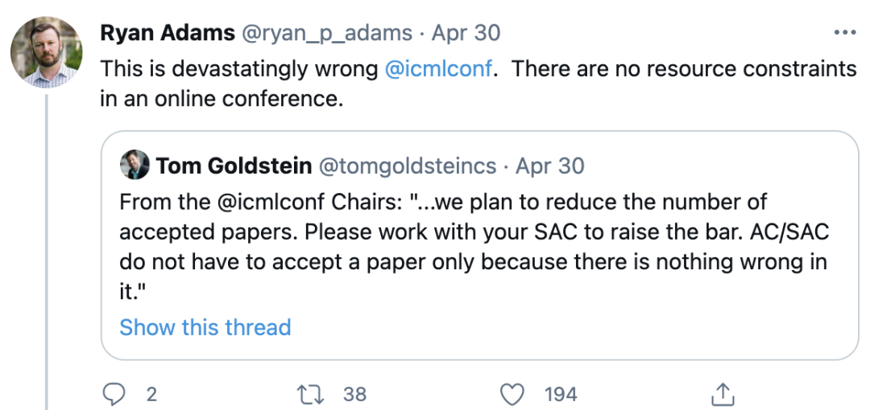Click Tom Goldstein's name in quoted tweet

tap(234, 166)
